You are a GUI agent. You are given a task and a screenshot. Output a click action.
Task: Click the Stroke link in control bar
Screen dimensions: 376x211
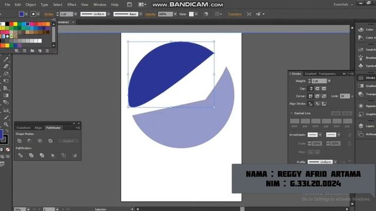(x=48, y=14)
